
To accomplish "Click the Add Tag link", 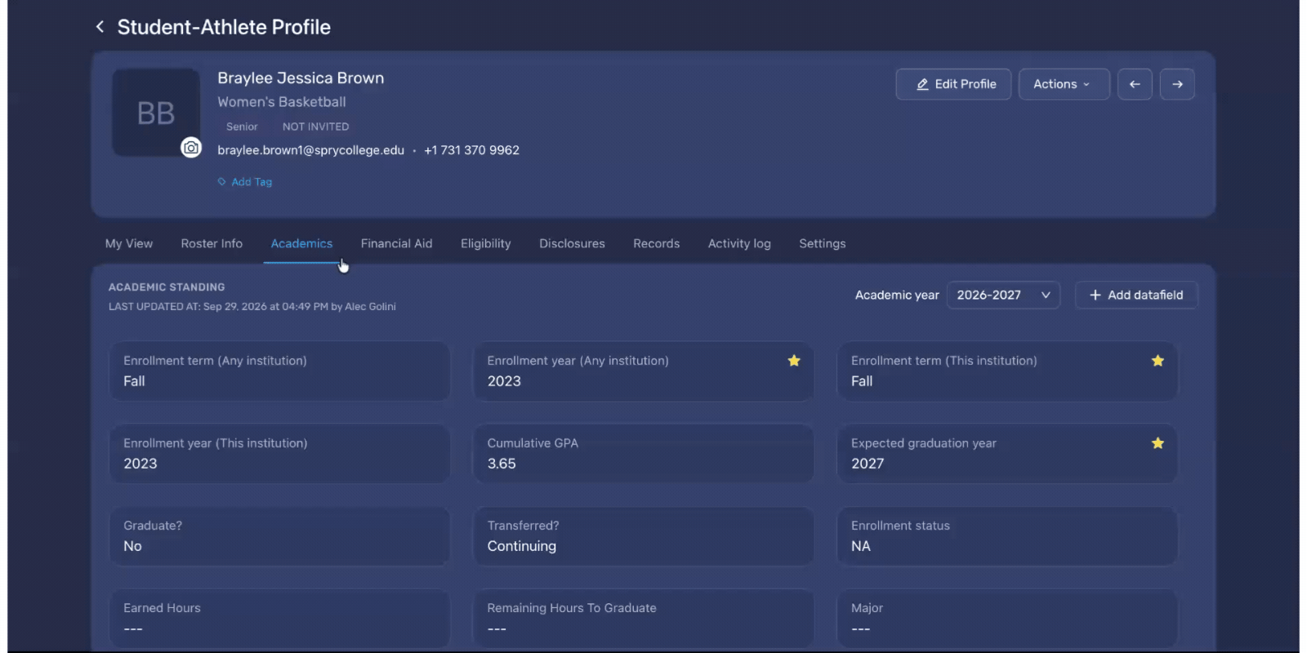I will [x=245, y=182].
